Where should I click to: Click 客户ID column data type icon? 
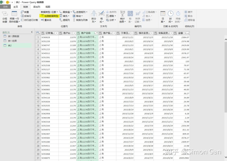(61, 33)
